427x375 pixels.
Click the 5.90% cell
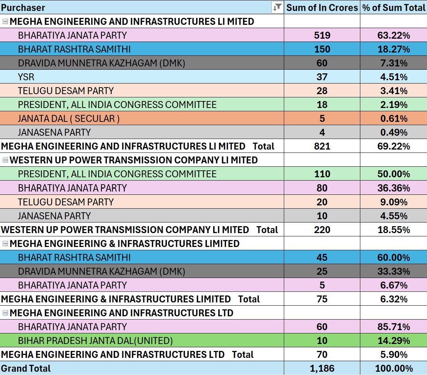[x=393, y=354]
